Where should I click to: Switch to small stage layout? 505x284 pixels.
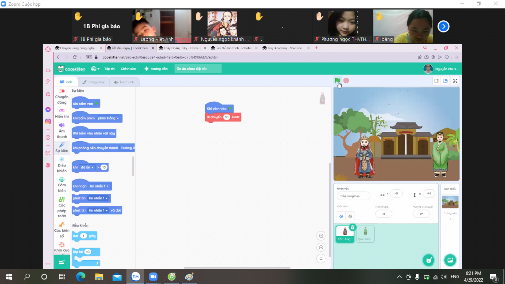[436, 81]
